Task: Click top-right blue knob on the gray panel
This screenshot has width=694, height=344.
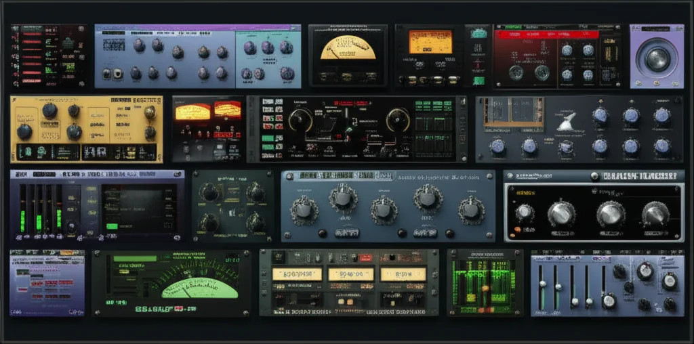Action: pos(662,116)
